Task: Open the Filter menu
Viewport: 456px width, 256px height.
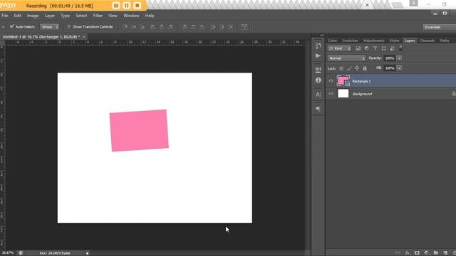Action: pos(98,16)
